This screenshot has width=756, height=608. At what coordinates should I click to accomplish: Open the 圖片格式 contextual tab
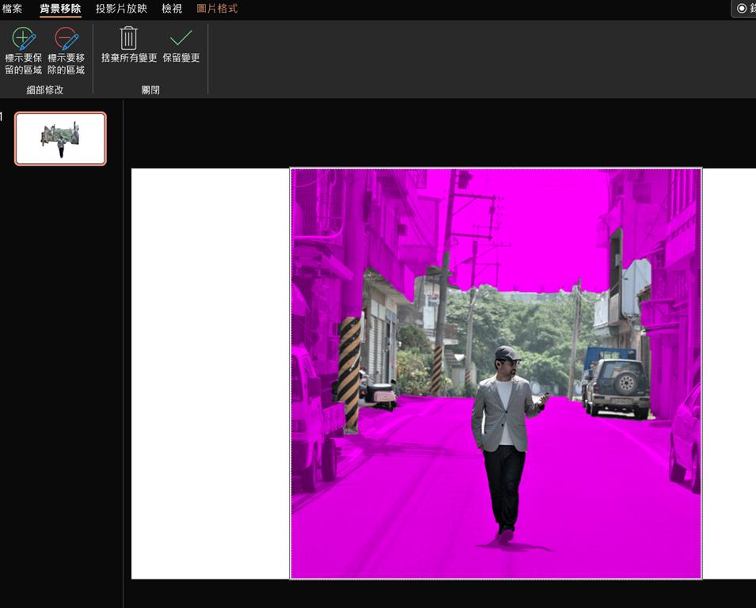click(x=217, y=9)
